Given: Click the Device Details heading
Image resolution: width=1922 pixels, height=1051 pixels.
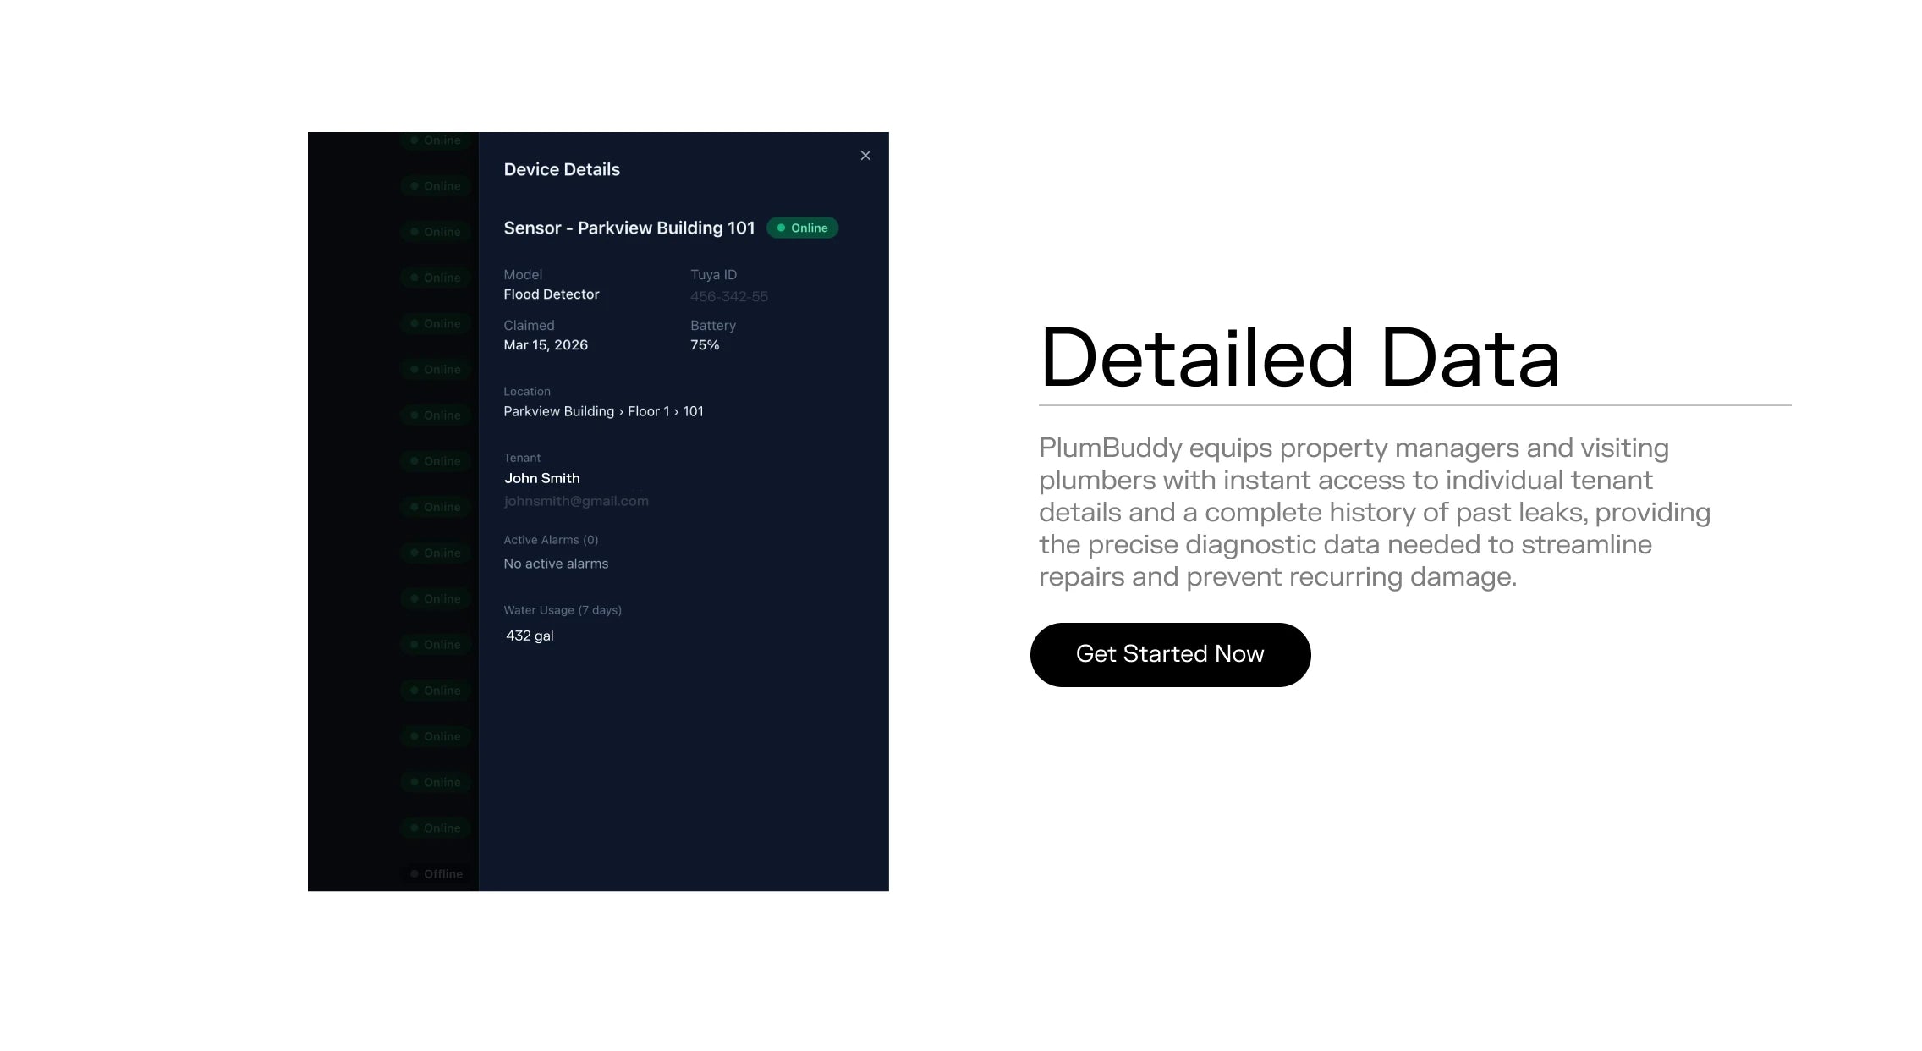Looking at the screenshot, I should pos(562,169).
